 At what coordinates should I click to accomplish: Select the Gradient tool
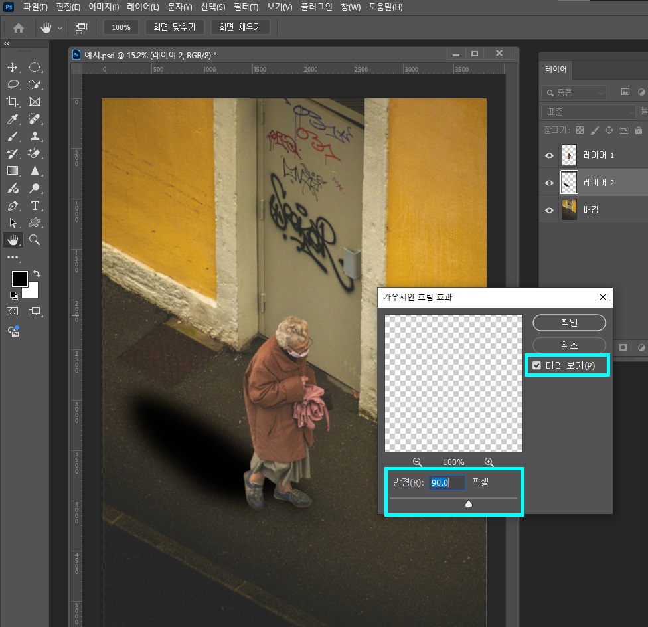13,171
